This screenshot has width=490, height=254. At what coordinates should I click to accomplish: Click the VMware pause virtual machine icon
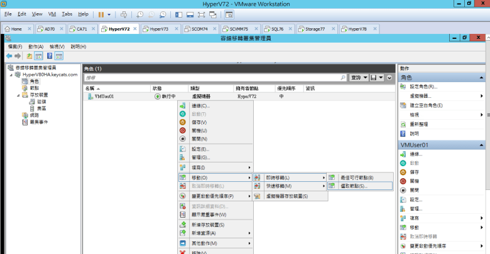(101, 13)
